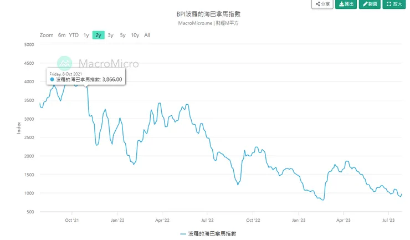Image resolution: width=410 pixels, height=240 pixels.
Task: Set the chart range to 3y
Action: click(x=110, y=35)
